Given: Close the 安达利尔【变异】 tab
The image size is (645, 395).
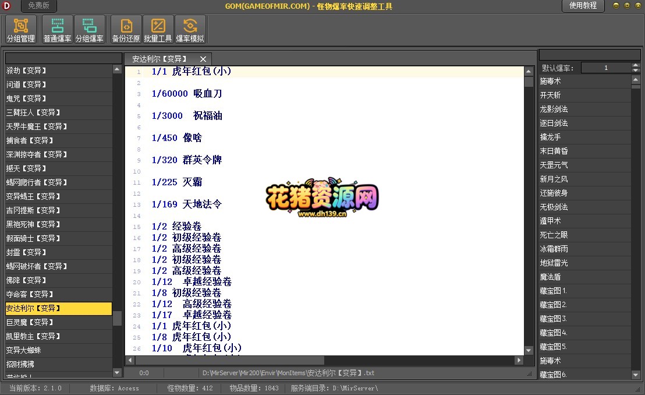Looking at the screenshot, I should [x=203, y=59].
